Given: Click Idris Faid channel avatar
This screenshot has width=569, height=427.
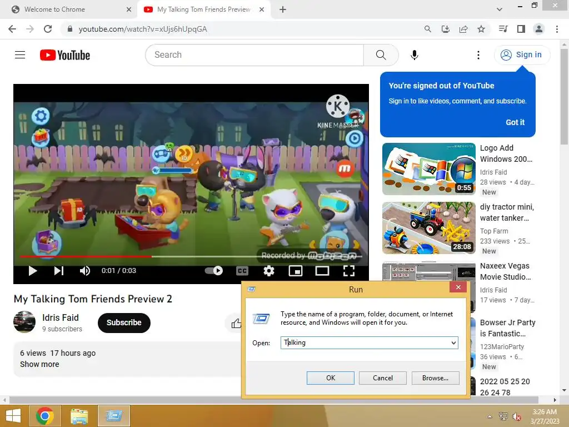Looking at the screenshot, I should coord(24,322).
